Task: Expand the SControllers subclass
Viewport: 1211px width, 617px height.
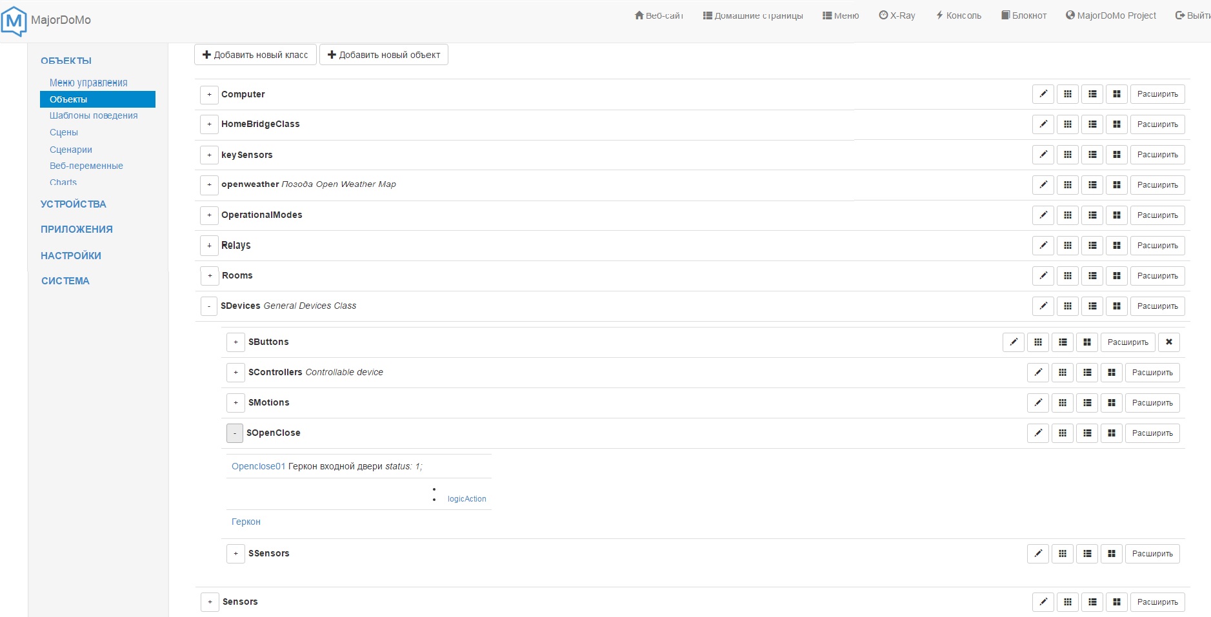Action: (235, 373)
